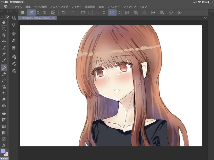Select the Move layer tool
Viewport: 214px width, 160px height.
(4, 41)
